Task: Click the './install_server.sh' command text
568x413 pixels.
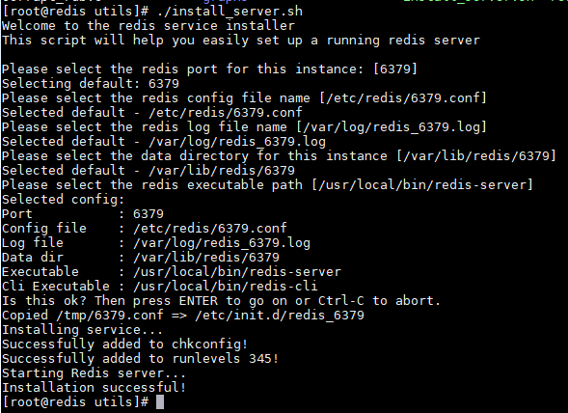Action: (x=230, y=12)
